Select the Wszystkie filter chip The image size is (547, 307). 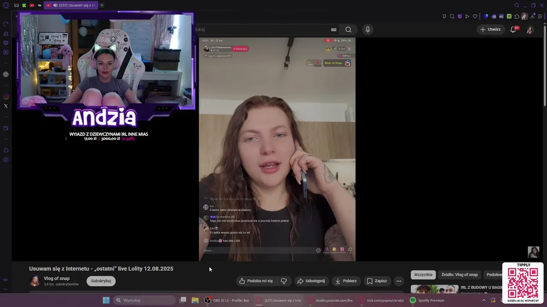[x=423, y=275]
